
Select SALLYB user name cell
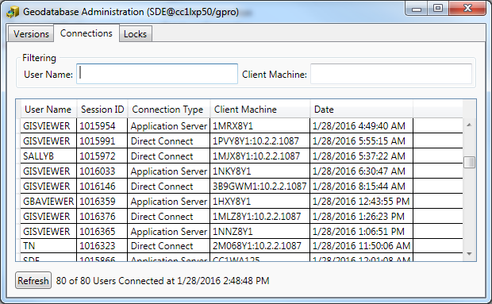(48, 156)
